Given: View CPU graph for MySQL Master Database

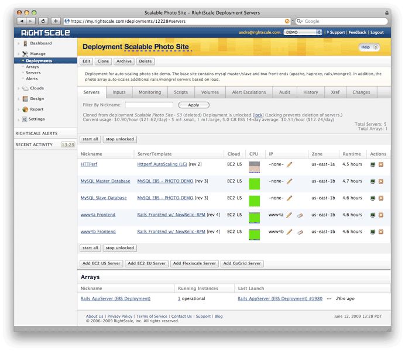Looking at the screenshot, I should [255, 184].
